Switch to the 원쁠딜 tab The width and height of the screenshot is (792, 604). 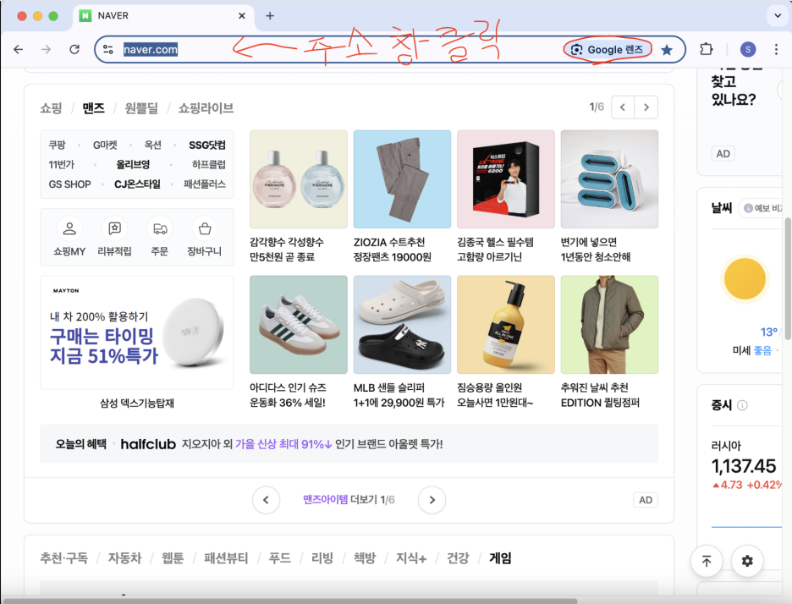141,108
